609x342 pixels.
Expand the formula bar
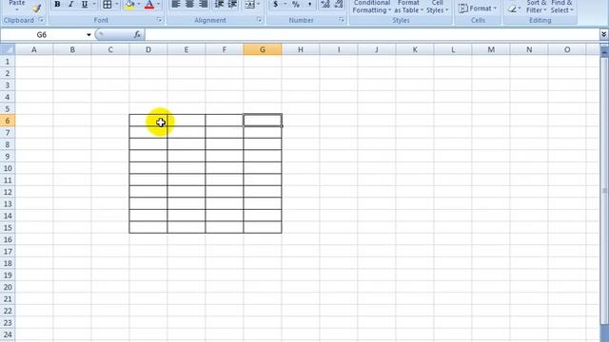click(x=603, y=34)
